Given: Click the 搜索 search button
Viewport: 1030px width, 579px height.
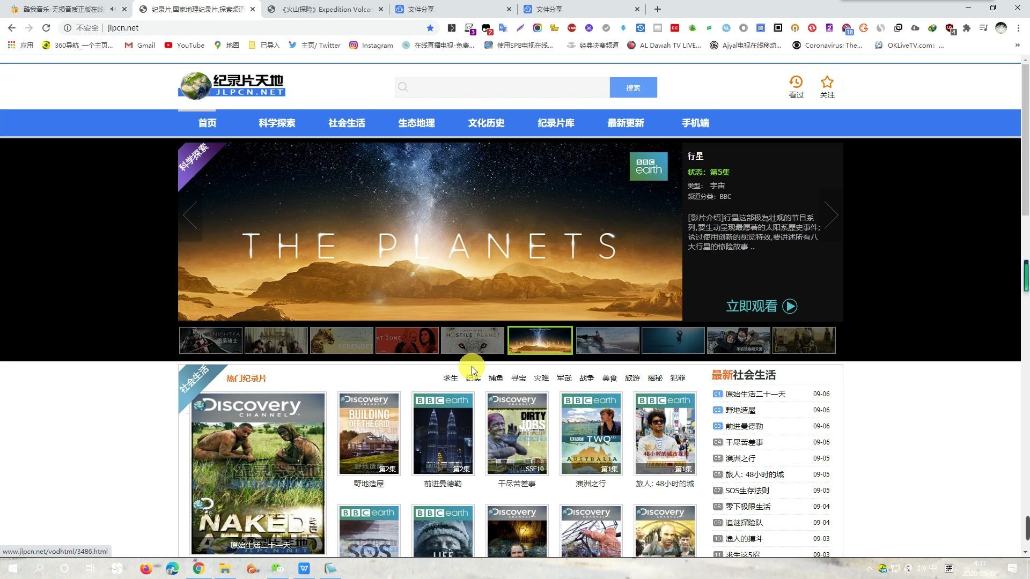Looking at the screenshot, I should tap(633, 88).
